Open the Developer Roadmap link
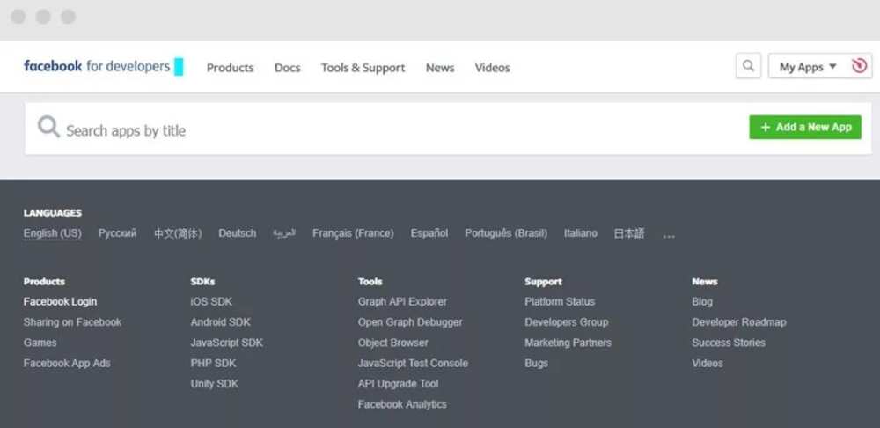880x428 pixels. [x=739, y=322]
